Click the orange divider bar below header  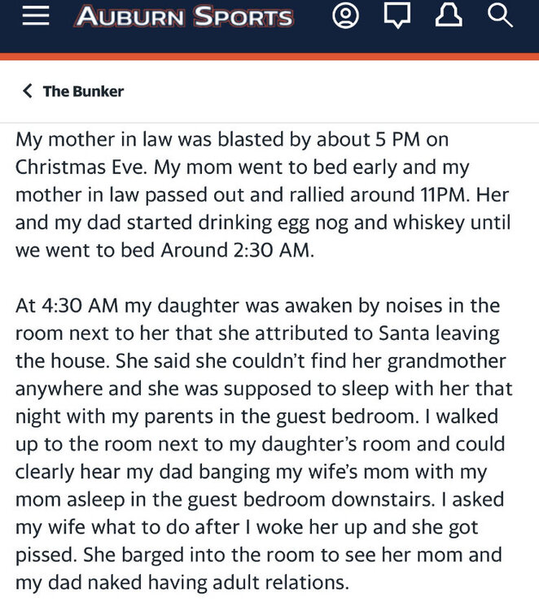pos(269,57)
